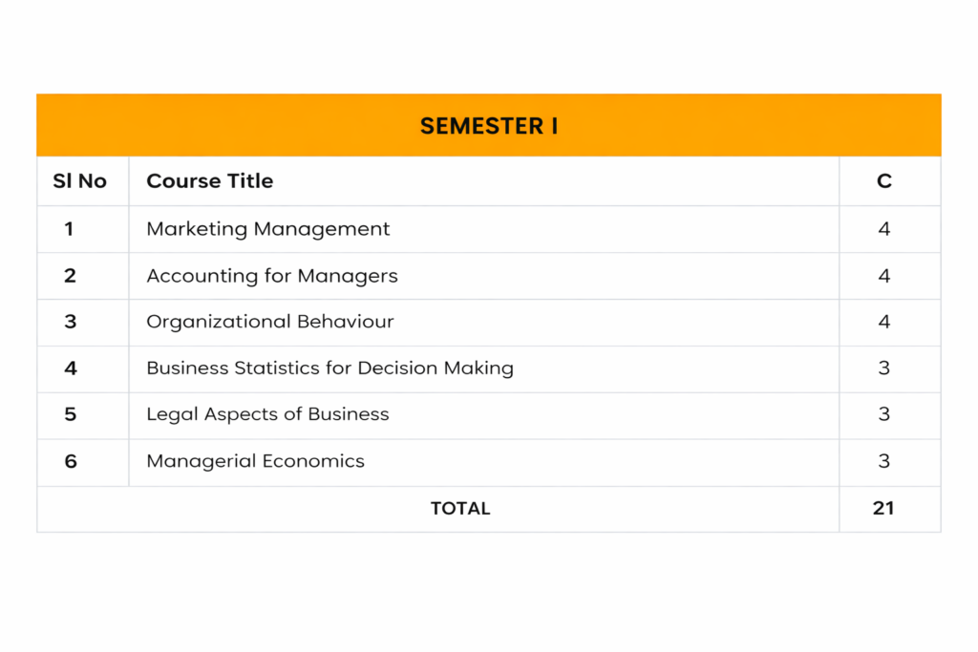The height and width of the screenshot is (652, 978).
Task: Select serial number 6 cell
Action: (x=70, y=461)
